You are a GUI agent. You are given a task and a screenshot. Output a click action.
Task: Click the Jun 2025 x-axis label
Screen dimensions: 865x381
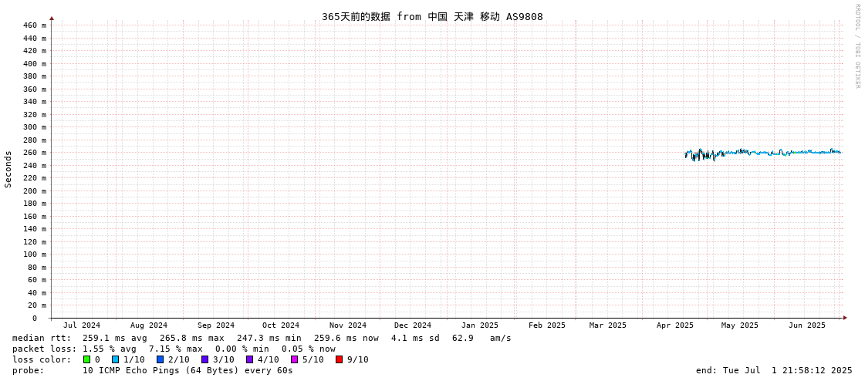[x=806, y=325]
